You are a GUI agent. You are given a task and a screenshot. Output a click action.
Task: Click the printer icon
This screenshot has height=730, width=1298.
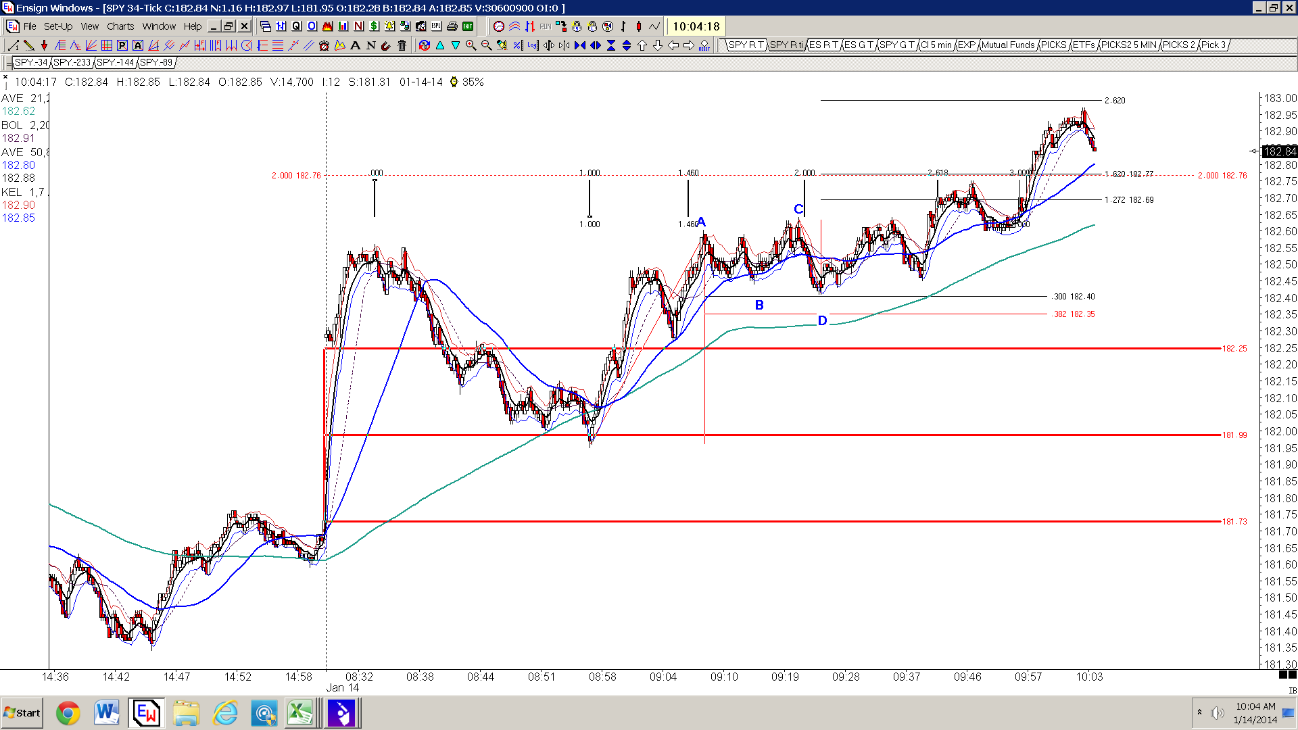point(452,26)
